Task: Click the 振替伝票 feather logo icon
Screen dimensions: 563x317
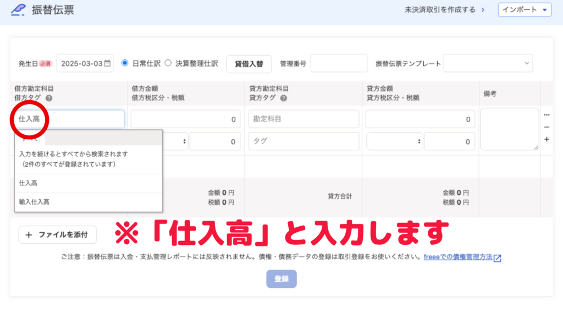Action: (19, 10)
